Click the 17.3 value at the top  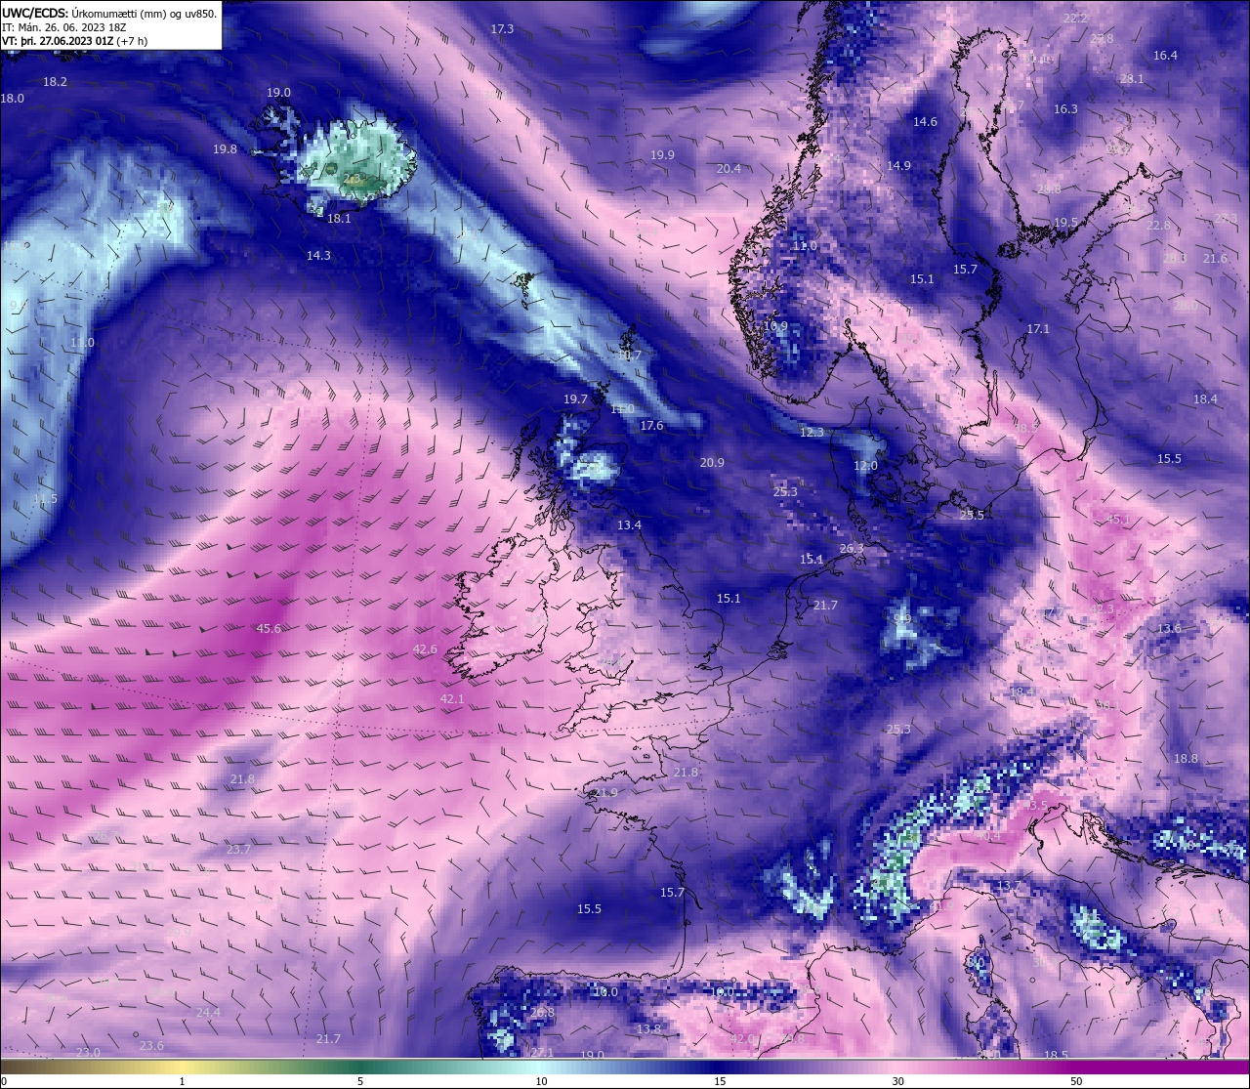tap(502, 29)
